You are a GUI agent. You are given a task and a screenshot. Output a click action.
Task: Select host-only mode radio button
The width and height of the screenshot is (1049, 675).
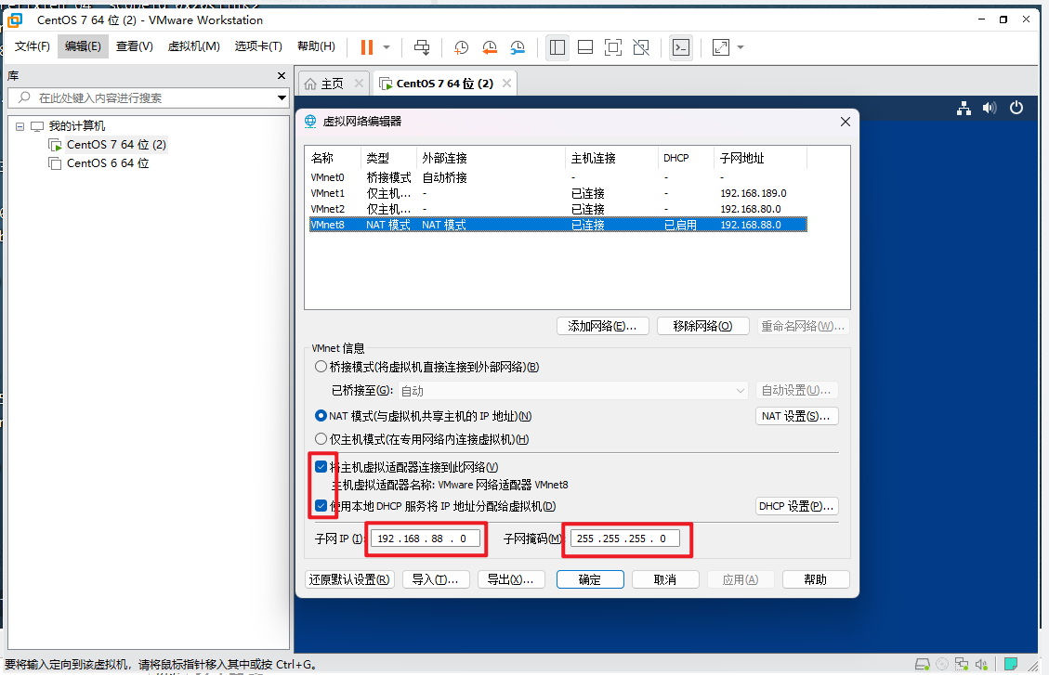[x=321, y=438]
